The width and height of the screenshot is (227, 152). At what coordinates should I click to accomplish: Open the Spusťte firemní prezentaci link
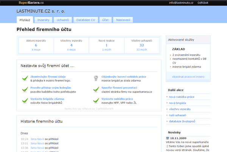[119, 88]
